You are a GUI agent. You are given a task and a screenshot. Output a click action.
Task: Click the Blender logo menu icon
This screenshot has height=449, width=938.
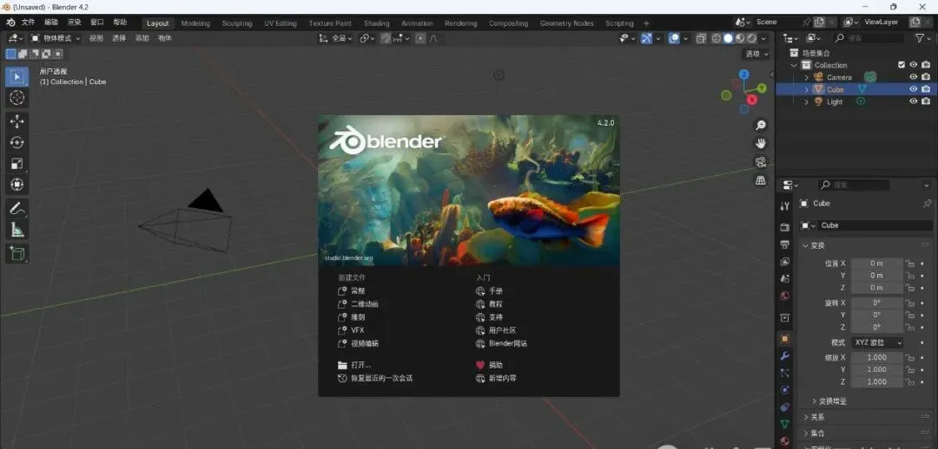coord(10,22)
